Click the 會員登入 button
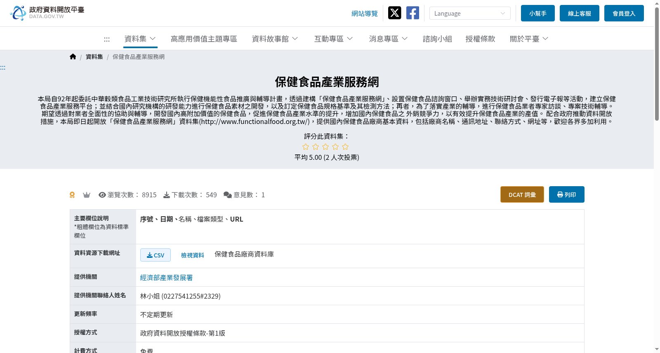The image size is (660, 353). [624, 13]
